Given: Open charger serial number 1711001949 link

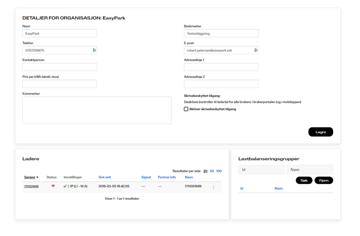Looking at the screenshot, I should [x=31, y=187].
